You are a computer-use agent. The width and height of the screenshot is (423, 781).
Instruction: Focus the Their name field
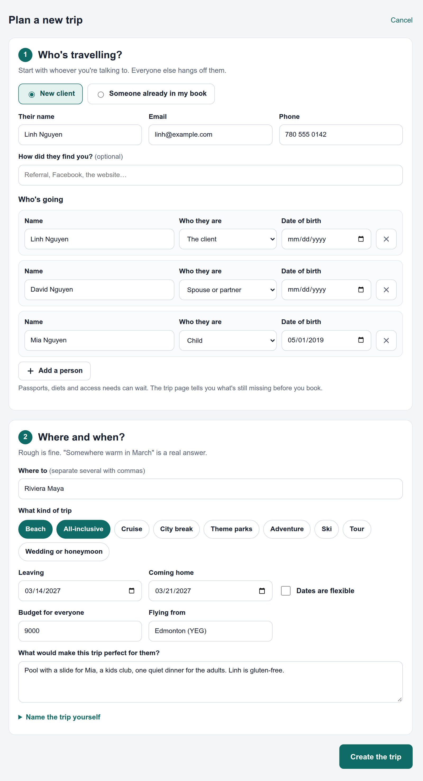coord(80,134)
